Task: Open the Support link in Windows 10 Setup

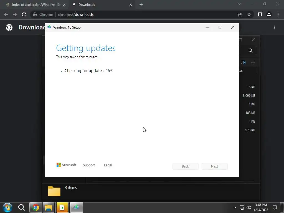Action: 89,165
